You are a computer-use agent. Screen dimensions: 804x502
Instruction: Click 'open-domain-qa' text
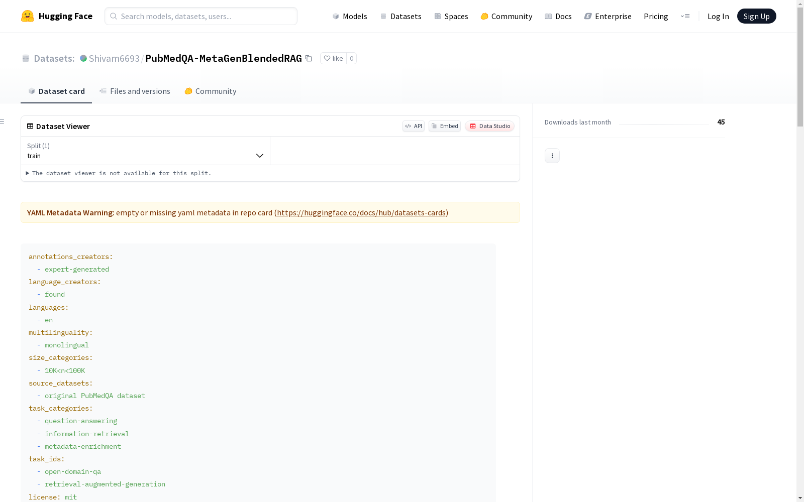73,471
